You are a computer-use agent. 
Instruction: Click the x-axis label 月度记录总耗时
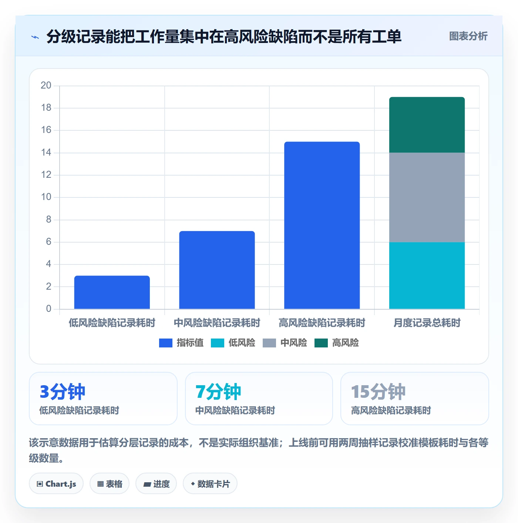click(x=427, y=323)
